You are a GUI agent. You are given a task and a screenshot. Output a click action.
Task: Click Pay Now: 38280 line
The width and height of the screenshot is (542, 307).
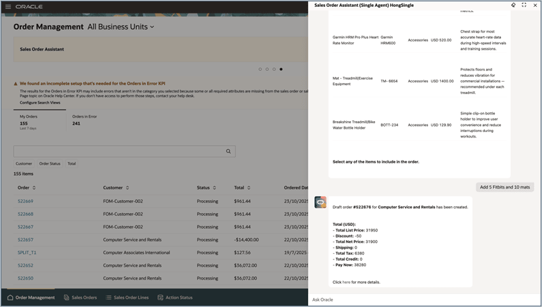point(350,265)
